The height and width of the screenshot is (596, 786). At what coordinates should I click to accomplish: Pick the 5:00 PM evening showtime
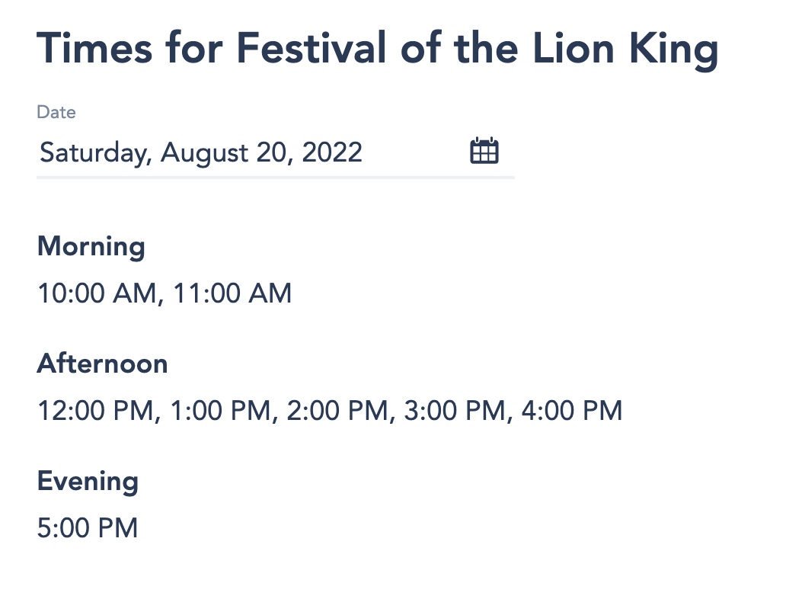[88, 527]
